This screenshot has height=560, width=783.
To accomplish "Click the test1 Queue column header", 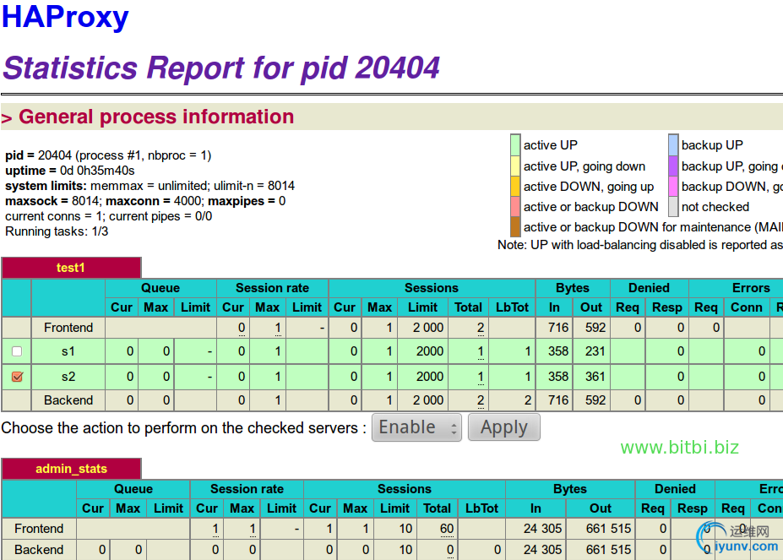I will (160, 288).
